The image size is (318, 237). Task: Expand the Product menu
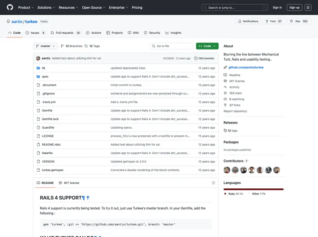(x=26, y=7)
